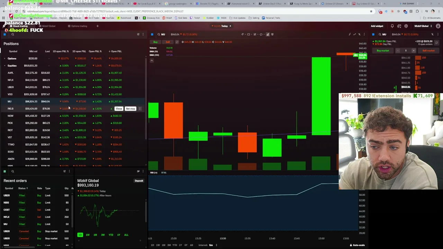The width and height of the screenshot is (443, 249).
Task: Open the search icon in Positions widget
Action: pyautogui.click(x=12, y=34)
